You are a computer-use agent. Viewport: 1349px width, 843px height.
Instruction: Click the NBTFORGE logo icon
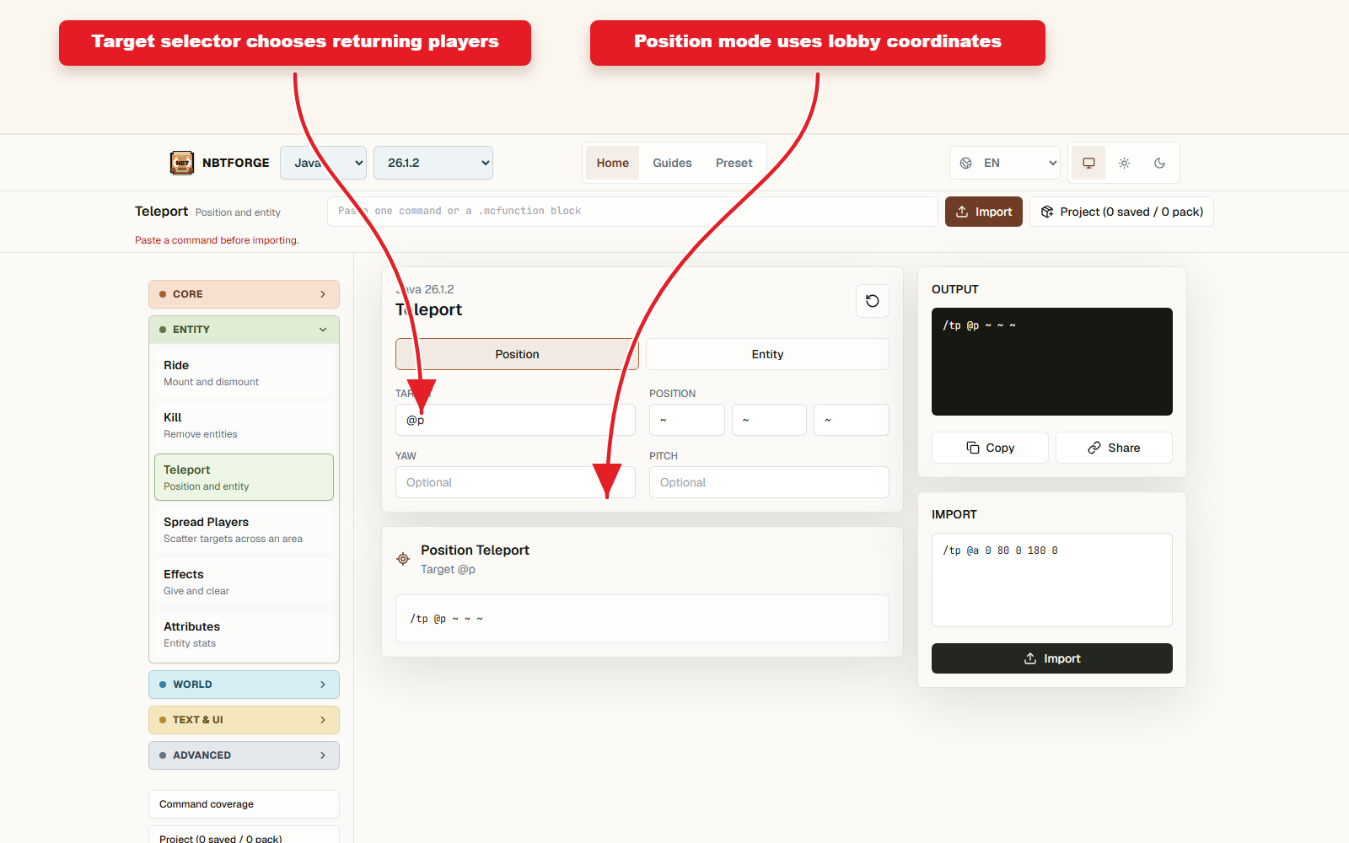tap(181, 163)
